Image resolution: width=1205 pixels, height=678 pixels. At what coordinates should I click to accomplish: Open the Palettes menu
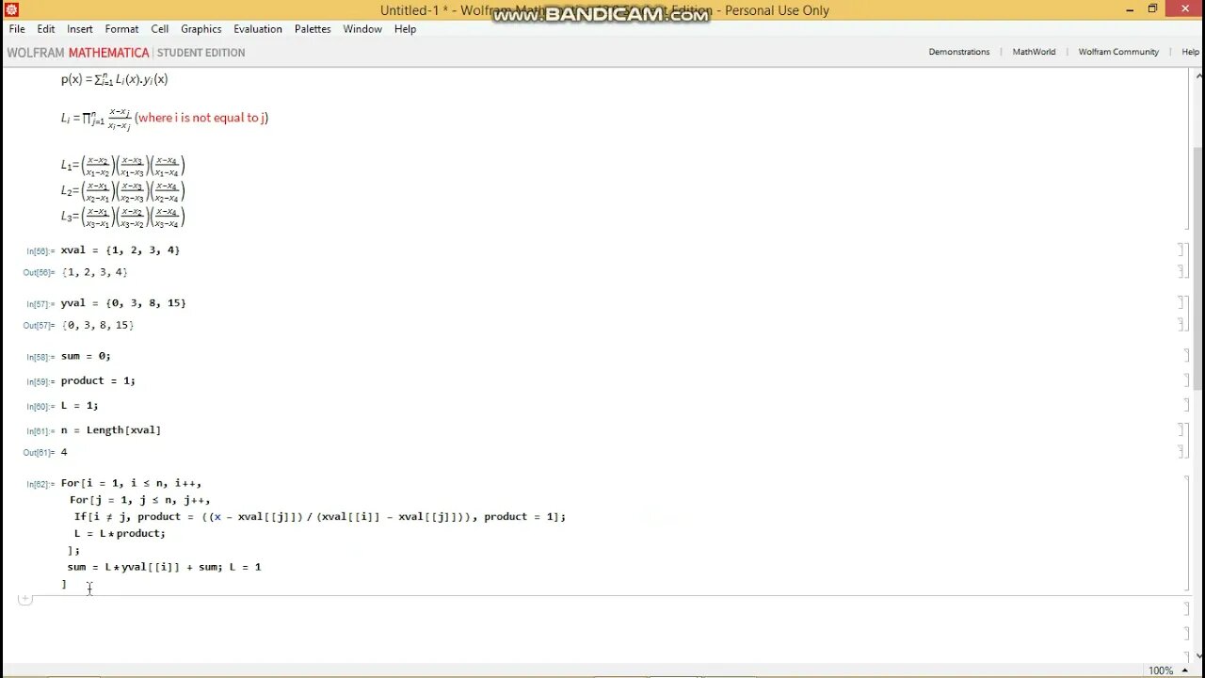(313, 29)
